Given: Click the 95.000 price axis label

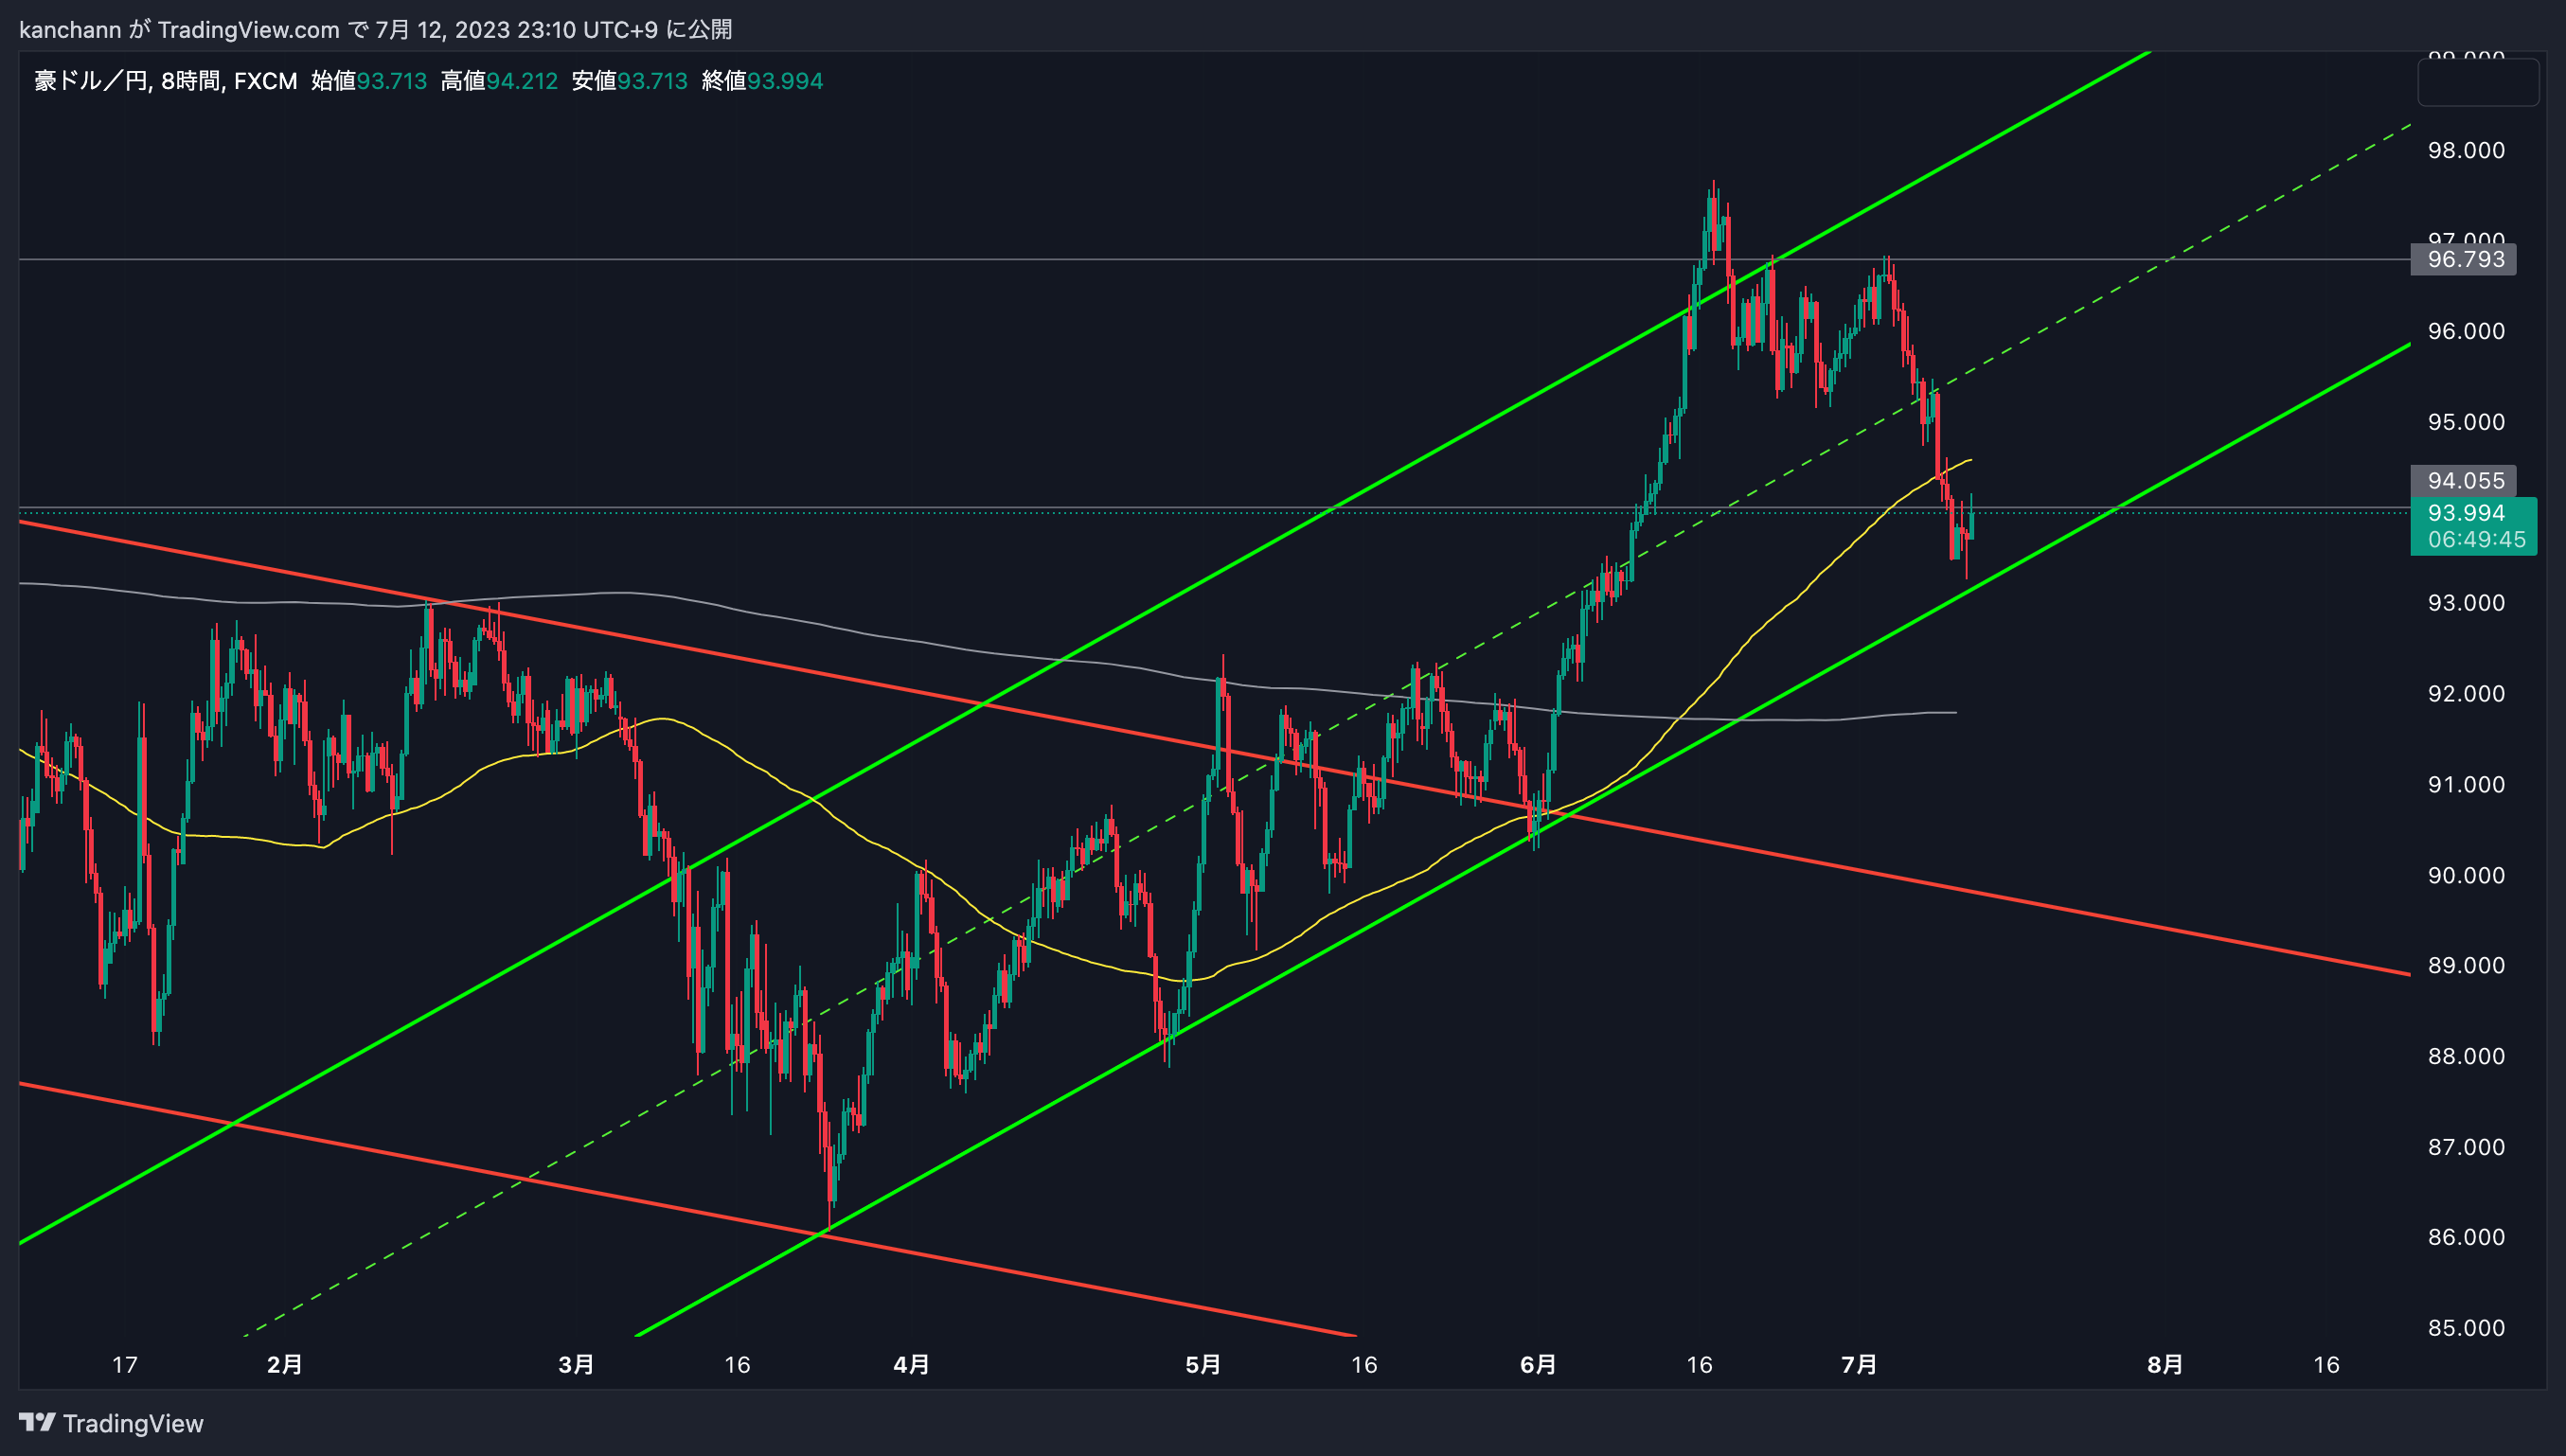Looking at the screenshot, I should (x=2466, y=422).
